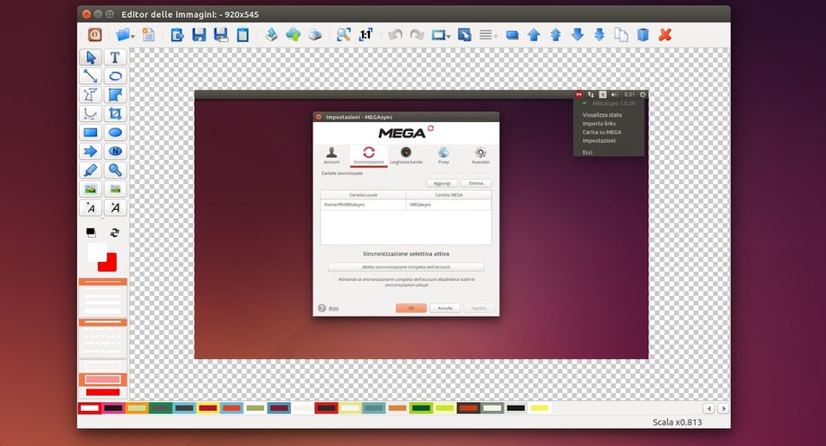Expand the rectangle shape dropdown in the toolbar

pyautogui.click(x=449, y=36)
